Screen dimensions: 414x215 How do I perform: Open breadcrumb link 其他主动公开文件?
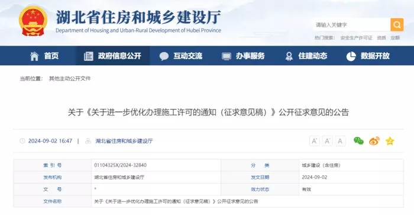point(70,79)
